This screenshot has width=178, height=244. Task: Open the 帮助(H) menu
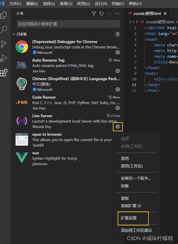click(135, 4)
